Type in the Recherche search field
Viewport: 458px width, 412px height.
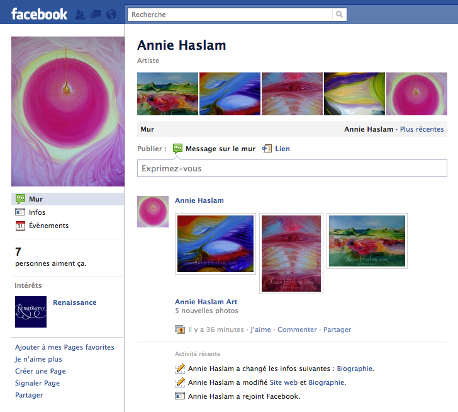click(230, 14)
